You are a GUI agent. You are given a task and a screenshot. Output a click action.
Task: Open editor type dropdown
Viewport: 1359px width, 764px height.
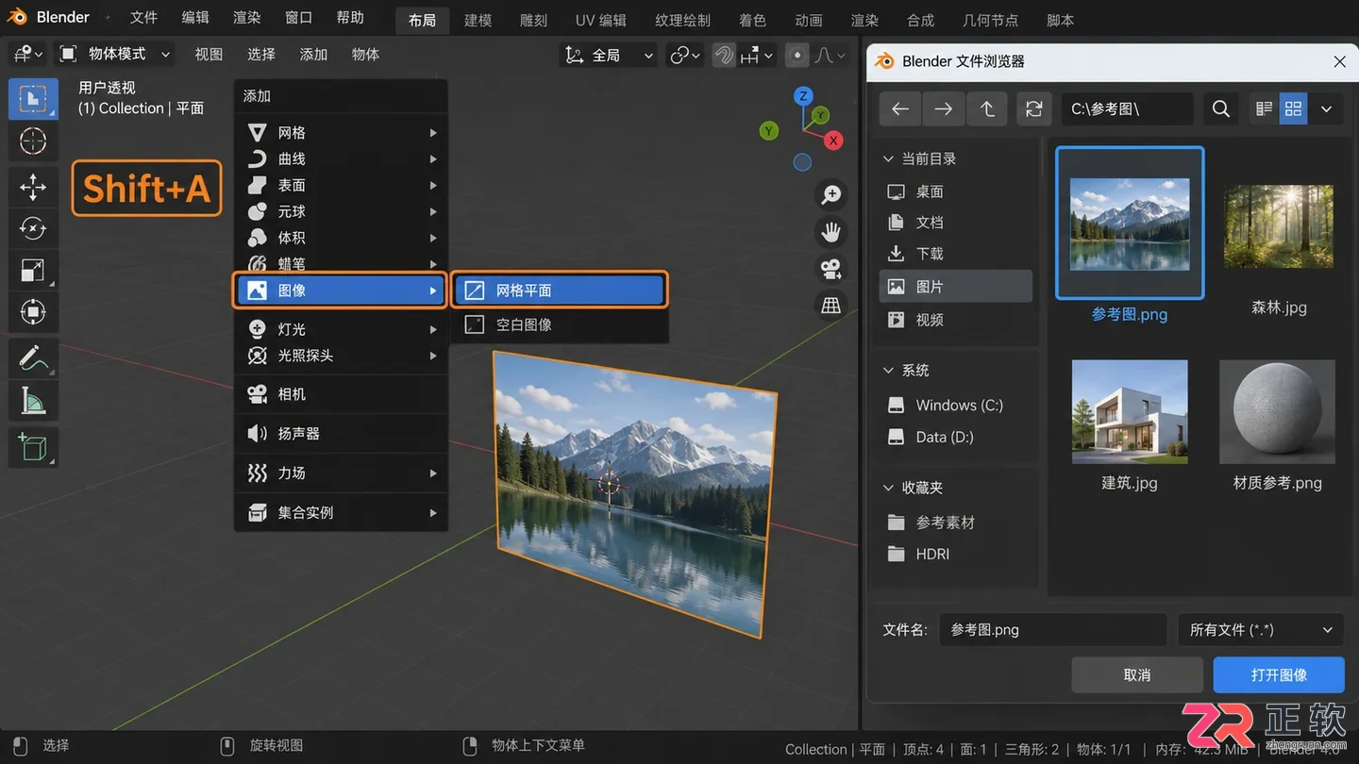coord(28,55)
